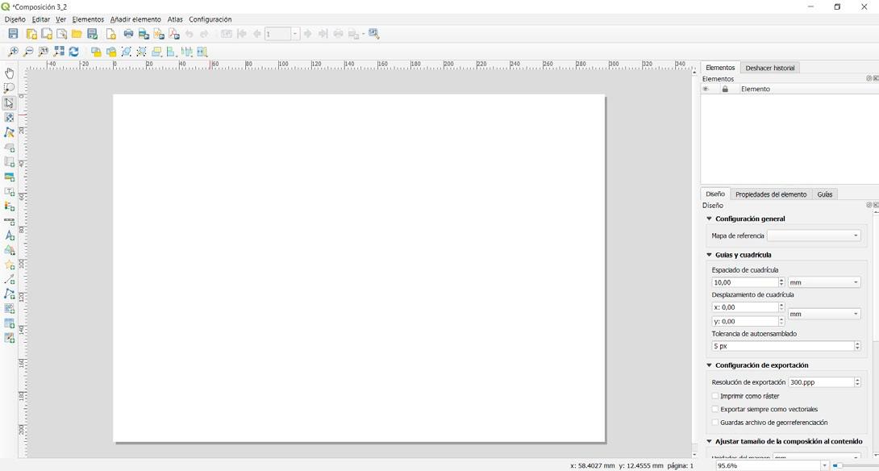
Task: Open the Espaciado de cuadrícula units dropdown
Action: click(824, 282)
